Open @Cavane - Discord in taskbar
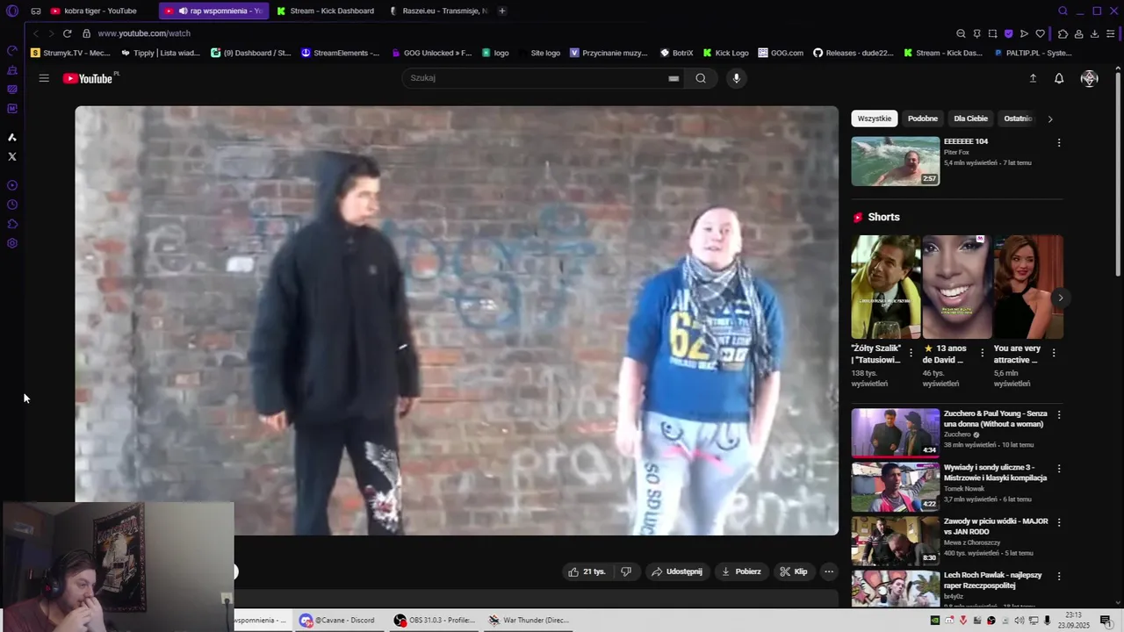 [337, 620]
